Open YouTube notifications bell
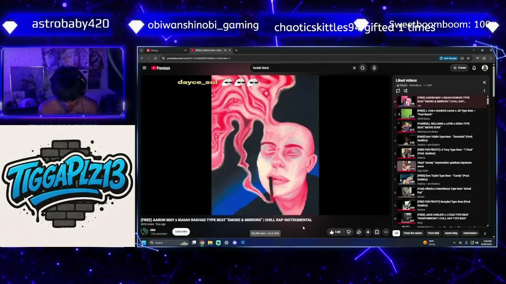This screenshot has width=506, height=284. pos(474,68)
